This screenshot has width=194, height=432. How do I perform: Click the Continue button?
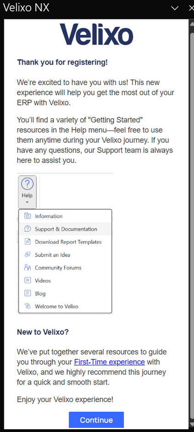point(96,420)
